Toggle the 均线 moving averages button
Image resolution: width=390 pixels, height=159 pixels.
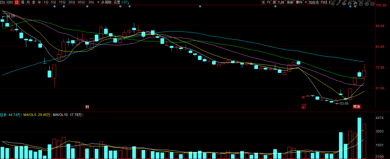(324, 2)
